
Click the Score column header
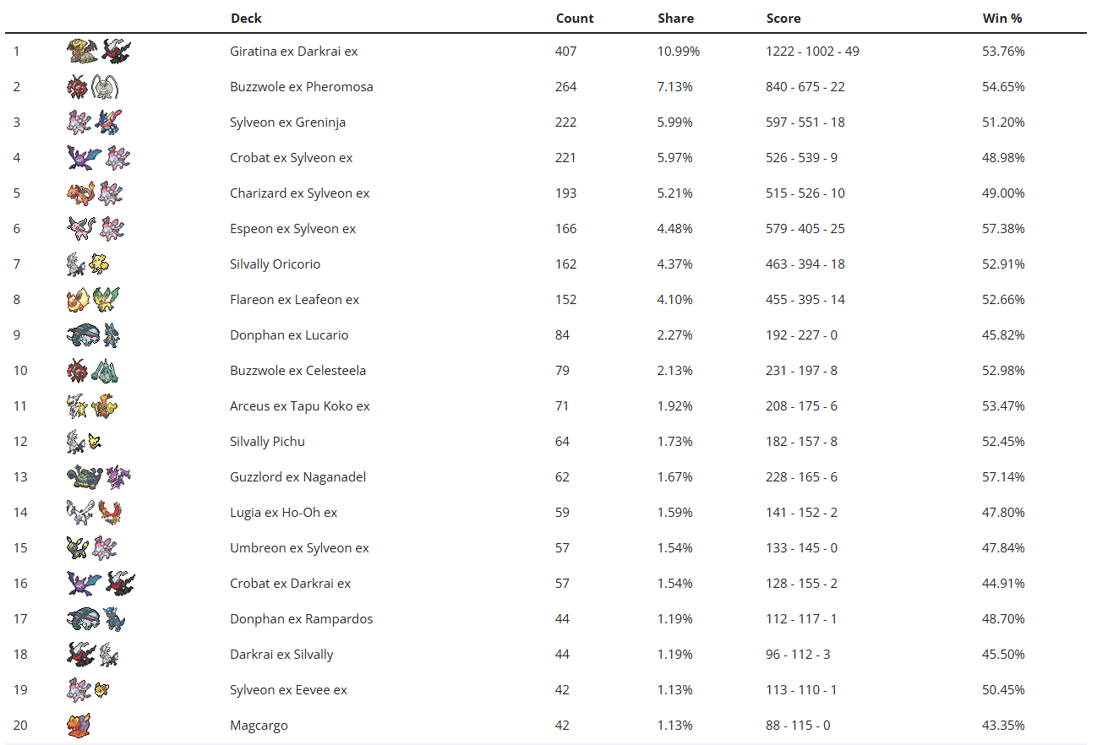pos(783,18)
